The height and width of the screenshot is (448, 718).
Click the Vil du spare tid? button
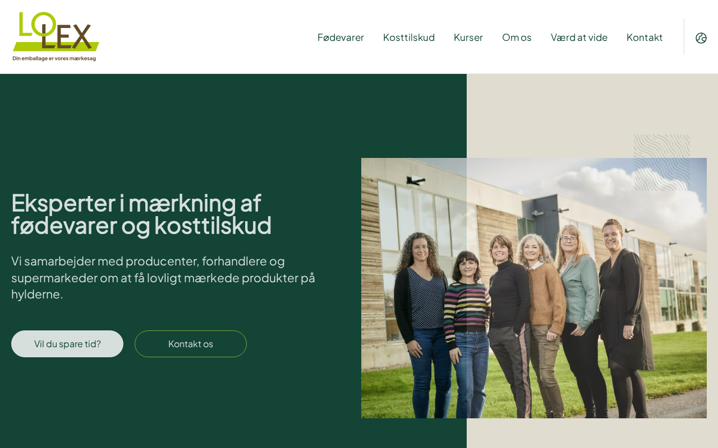click(x=67, y=344)
